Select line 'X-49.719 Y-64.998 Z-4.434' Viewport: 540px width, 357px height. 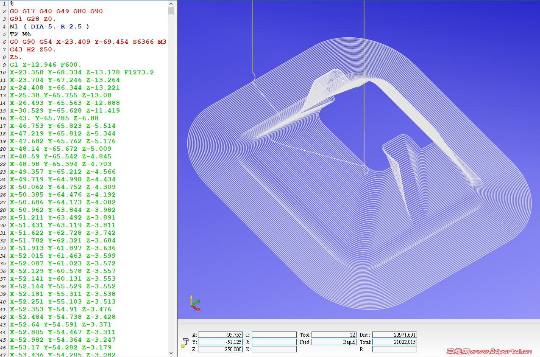coord(62,179)
